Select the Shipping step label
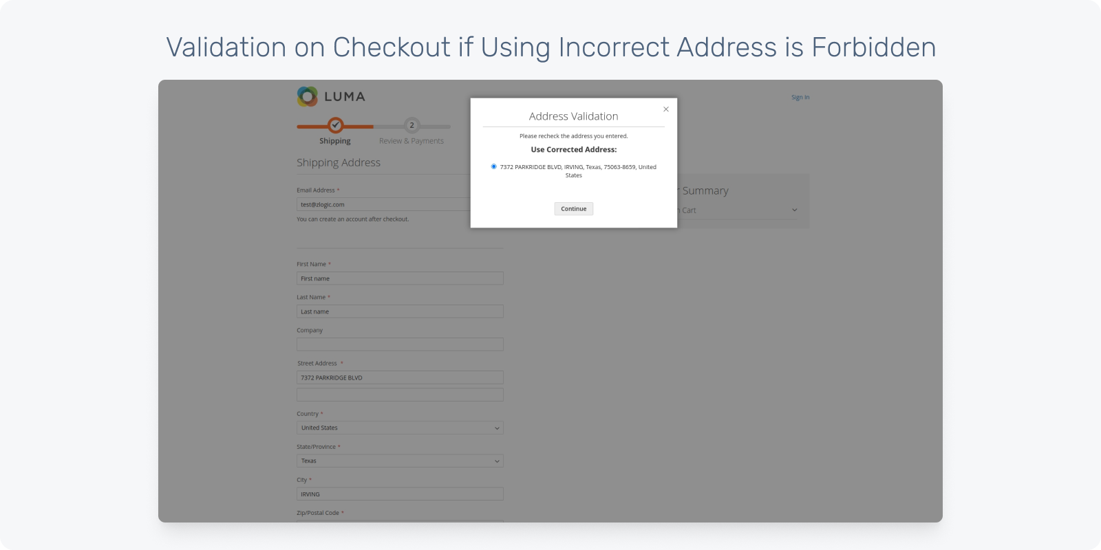 [x=335, y=141]
